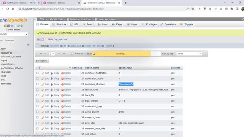
Task: Open the Import tab
Action: click(x=133, y=24)
